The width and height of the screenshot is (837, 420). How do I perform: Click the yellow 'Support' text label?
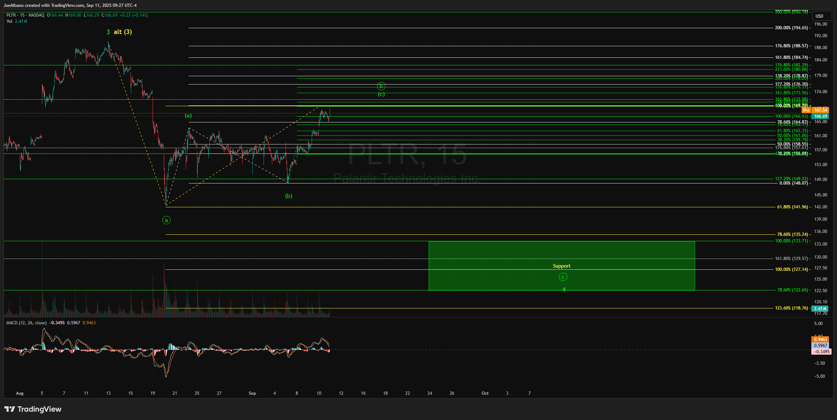[x=561, y=266]
